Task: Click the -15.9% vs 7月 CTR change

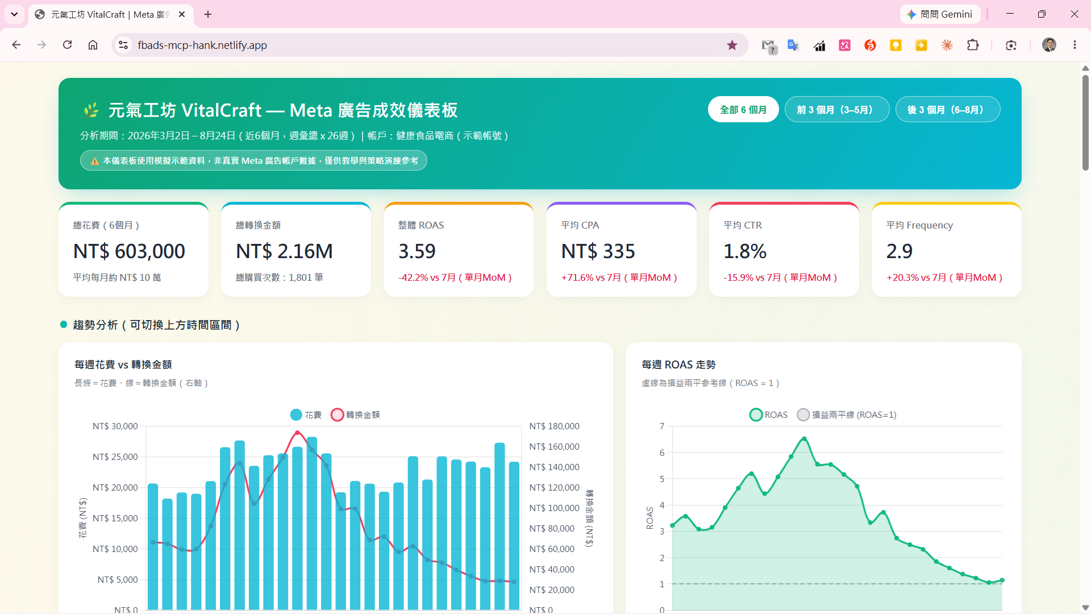Action: coord(780,277)
